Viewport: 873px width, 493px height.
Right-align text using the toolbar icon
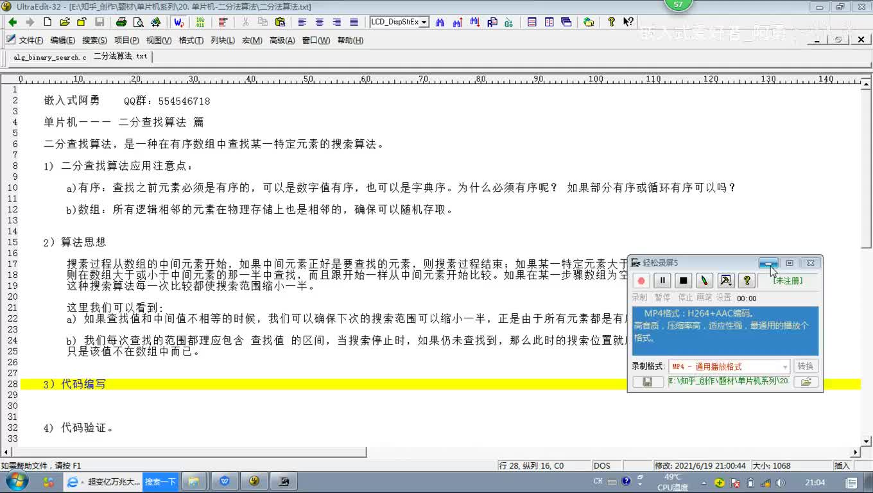pos(337,22)
